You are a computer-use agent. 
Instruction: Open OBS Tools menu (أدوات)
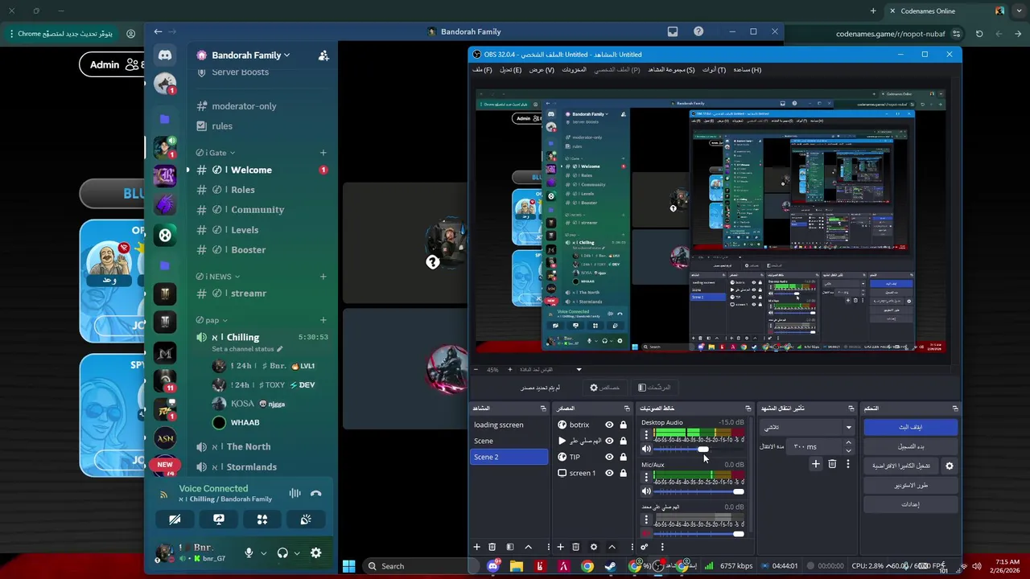point(714,70)
